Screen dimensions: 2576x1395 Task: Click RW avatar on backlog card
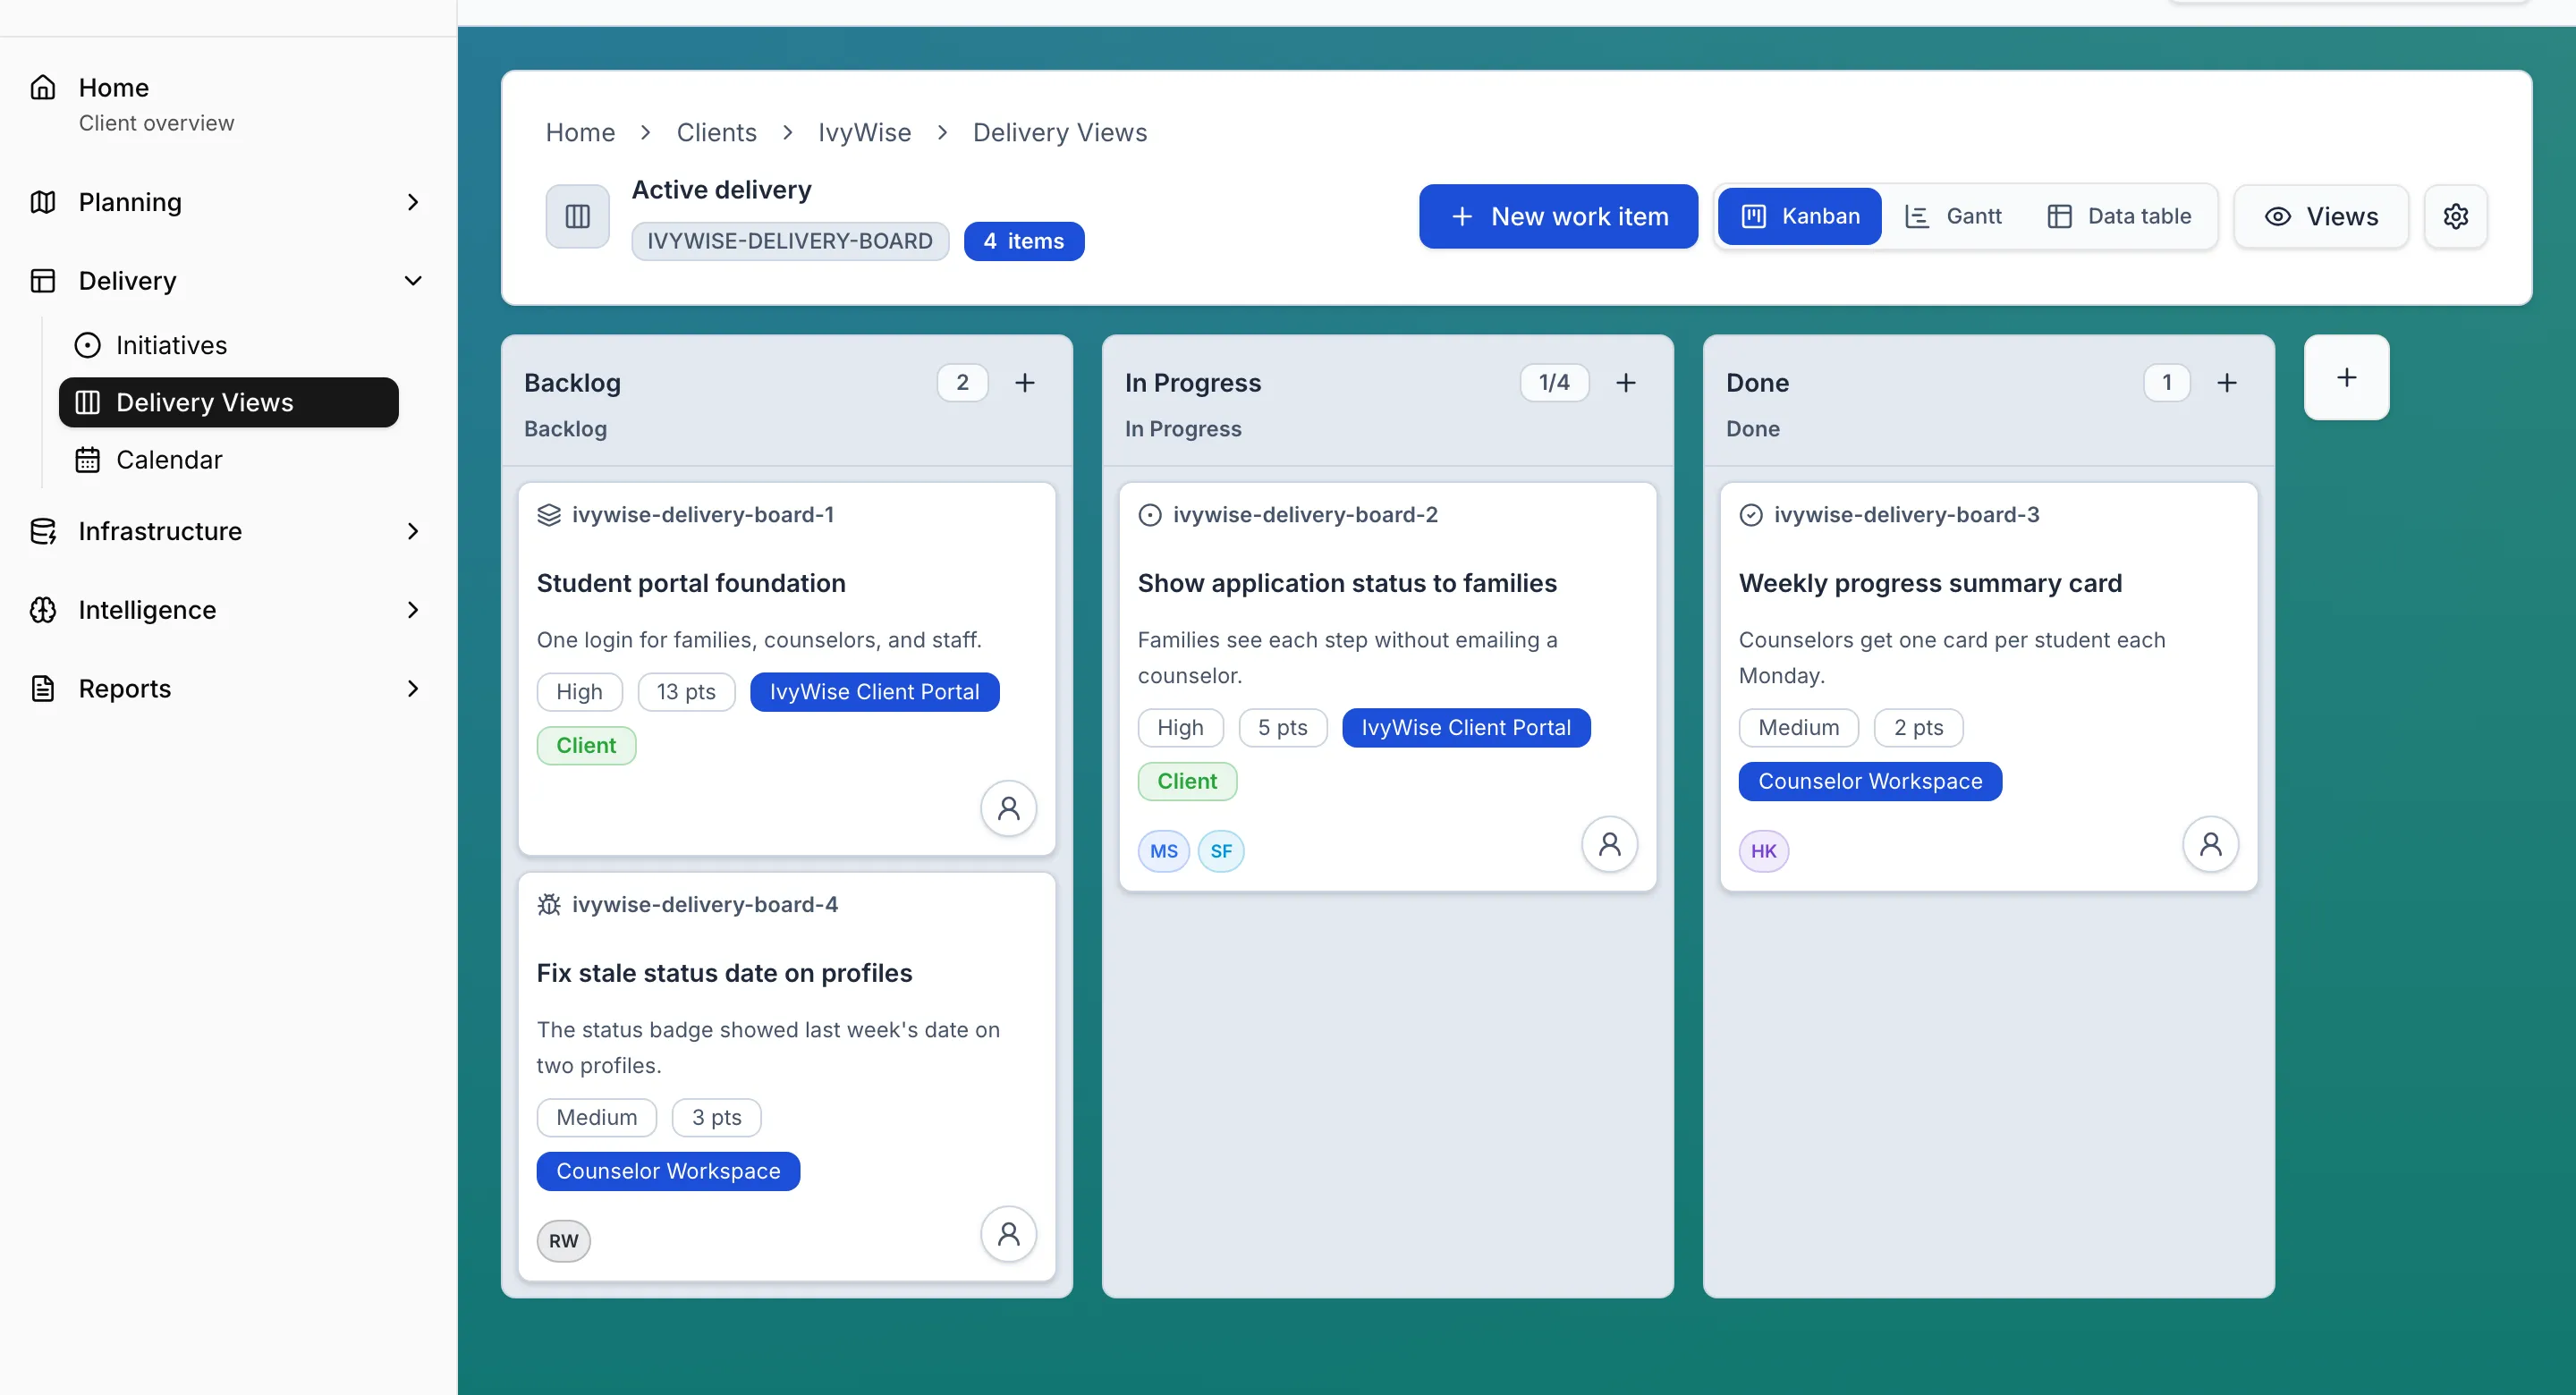tap(564, 1241)
